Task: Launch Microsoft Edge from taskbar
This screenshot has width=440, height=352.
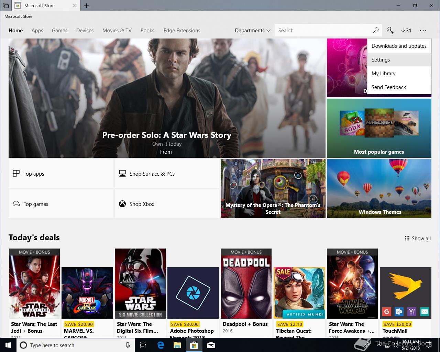Action: [x=160, y=345]
